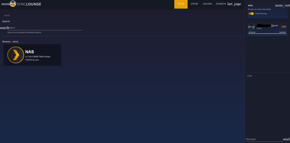Expand the Donate dropdown

click(x=221, y=4)
